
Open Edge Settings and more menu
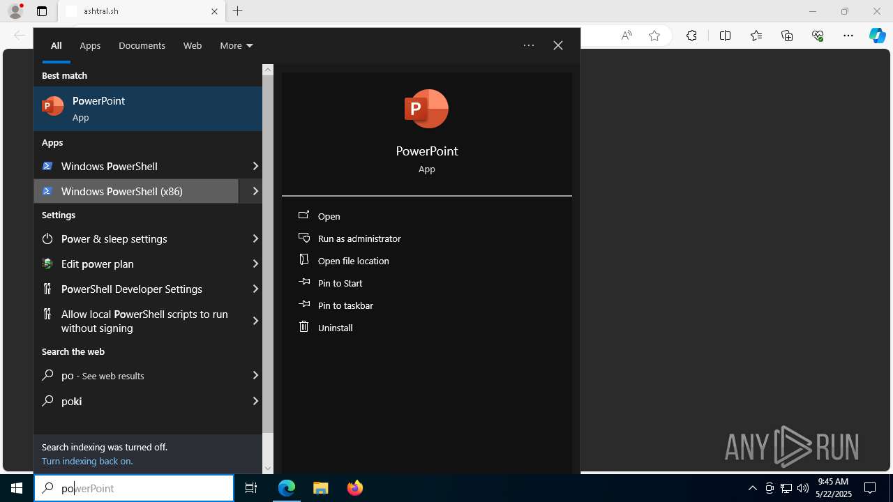[x=848, y=36]
